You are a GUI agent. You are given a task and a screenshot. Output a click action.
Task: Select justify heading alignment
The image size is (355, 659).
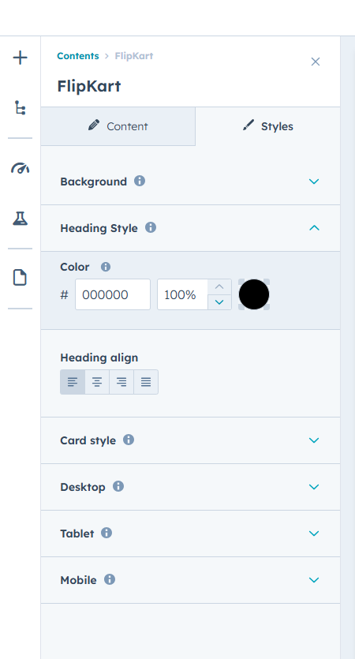pyautogui.click(x=146, y=382)
